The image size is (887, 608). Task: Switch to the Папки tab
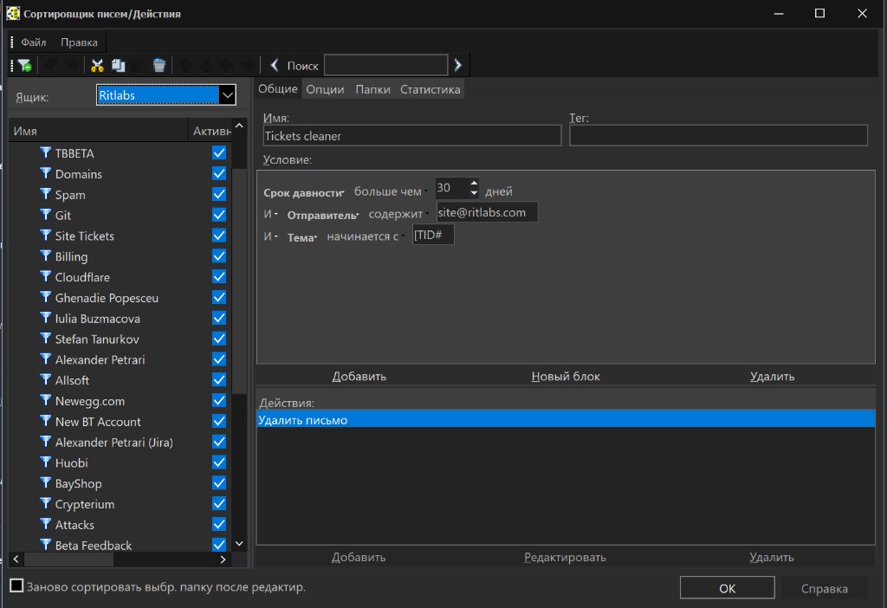[x=372, y=89]
